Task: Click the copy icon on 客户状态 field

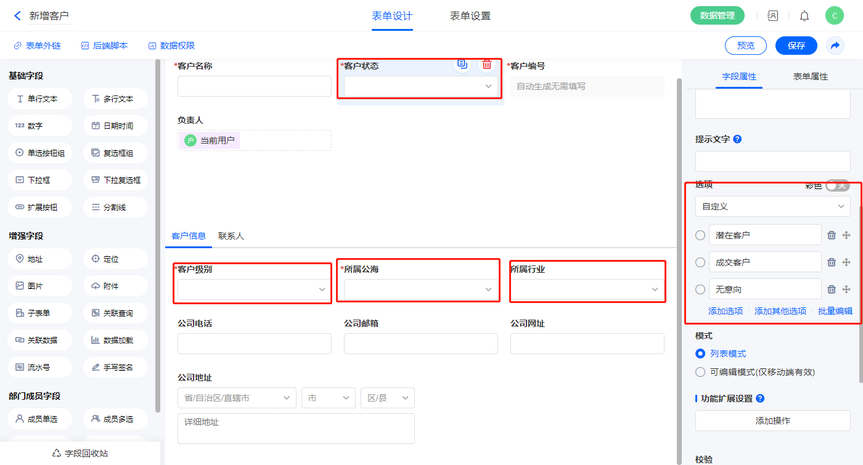Action: click(462, 64)
